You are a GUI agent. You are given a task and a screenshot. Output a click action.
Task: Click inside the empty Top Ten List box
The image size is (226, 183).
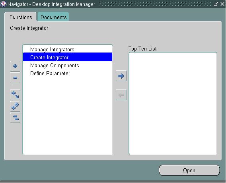[173, 103]
